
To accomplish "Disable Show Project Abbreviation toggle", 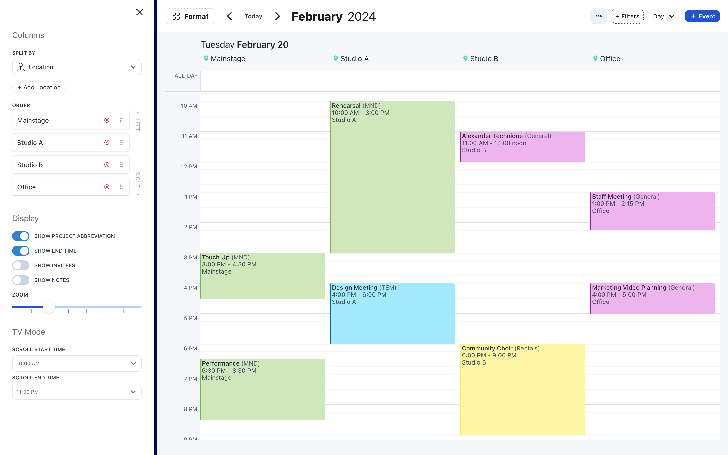I will click(x=21, y=236).
